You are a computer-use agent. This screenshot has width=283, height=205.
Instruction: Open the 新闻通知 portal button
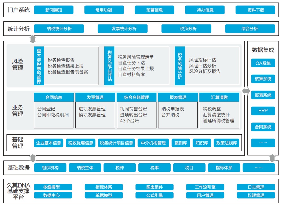tap(54, 10)
